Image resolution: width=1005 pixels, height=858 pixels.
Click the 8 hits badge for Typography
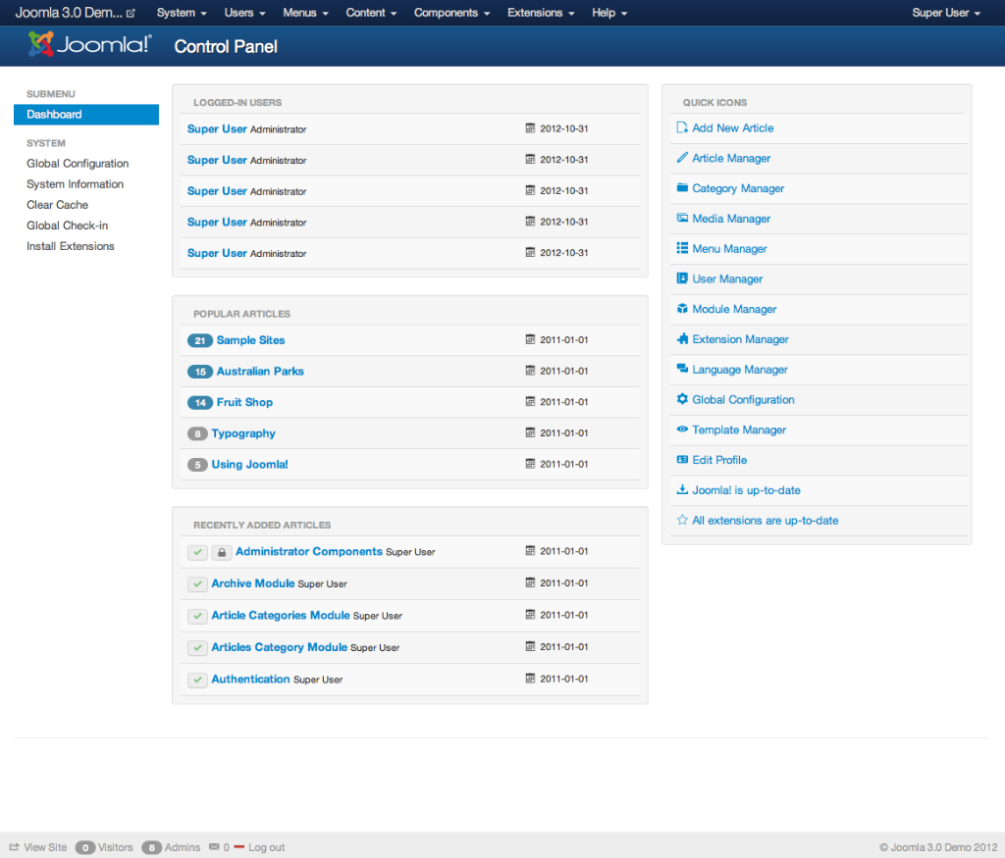click(197, 434)
